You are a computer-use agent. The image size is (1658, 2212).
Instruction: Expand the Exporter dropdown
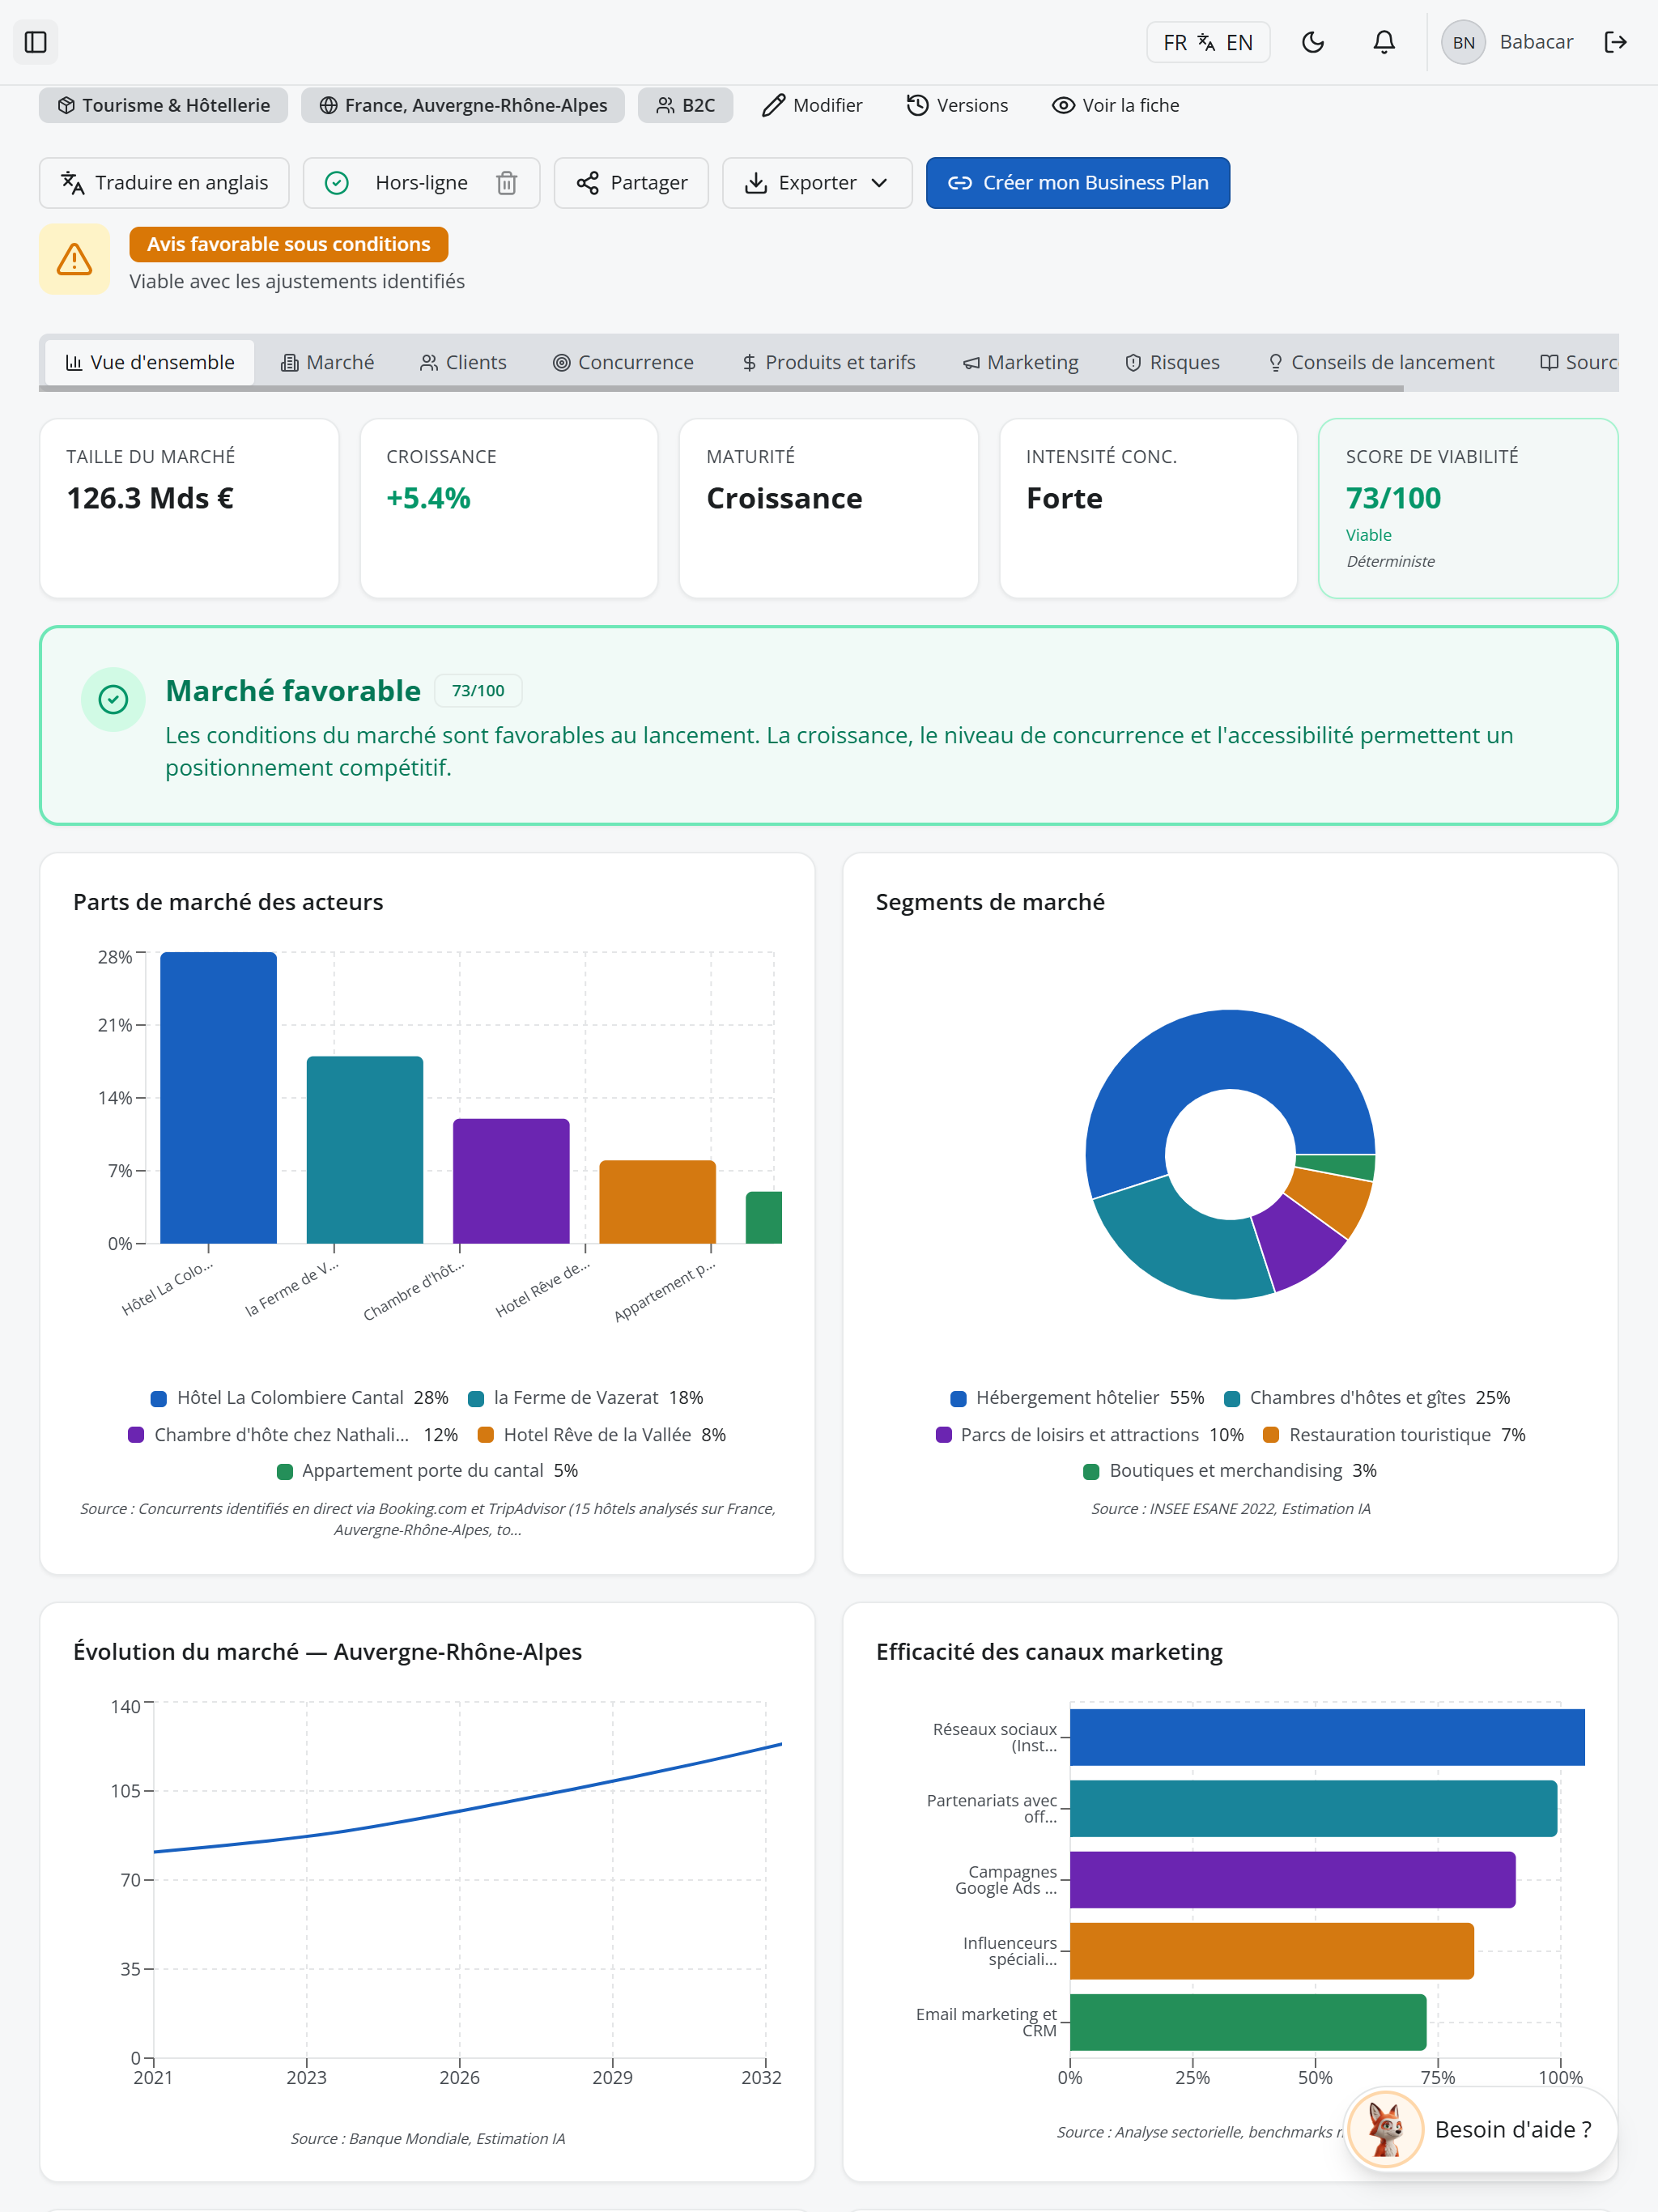point(817,183)
